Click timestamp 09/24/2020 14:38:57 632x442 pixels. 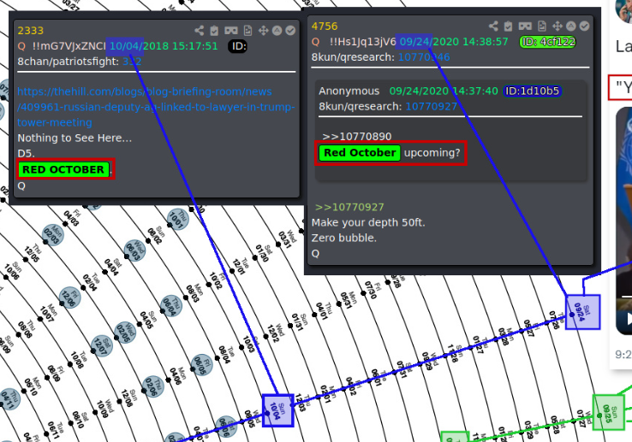[454, 42]
